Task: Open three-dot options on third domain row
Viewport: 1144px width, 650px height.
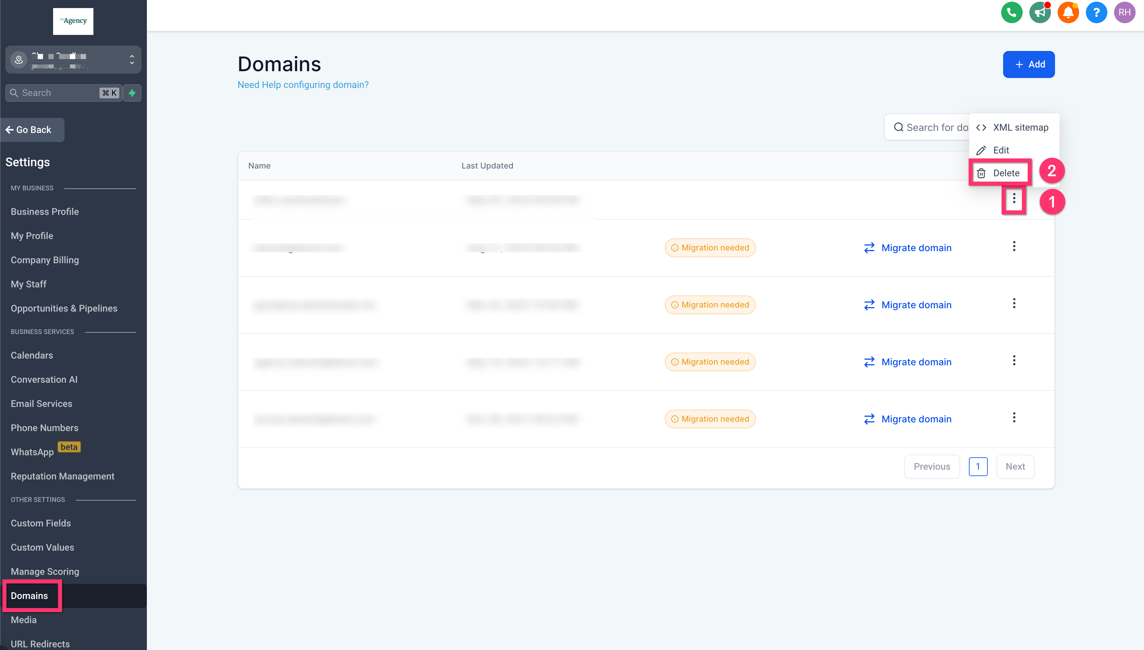Action: tap(1014, 304)
